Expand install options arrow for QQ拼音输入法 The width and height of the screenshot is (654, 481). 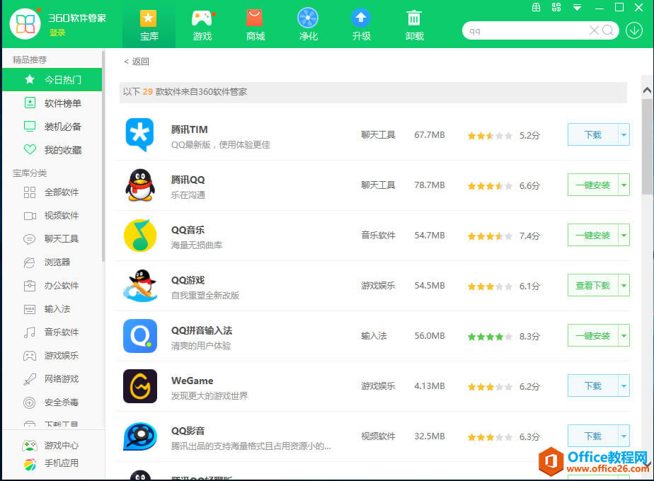point(624,335)
